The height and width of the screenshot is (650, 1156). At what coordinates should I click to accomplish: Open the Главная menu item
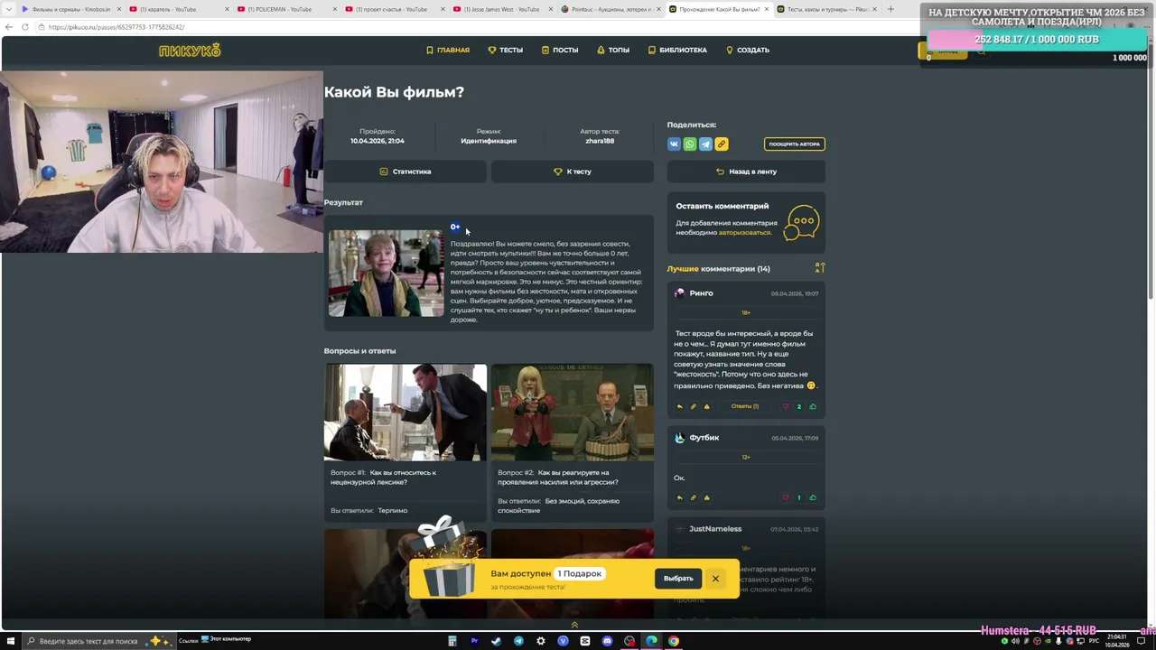point(448,51)
